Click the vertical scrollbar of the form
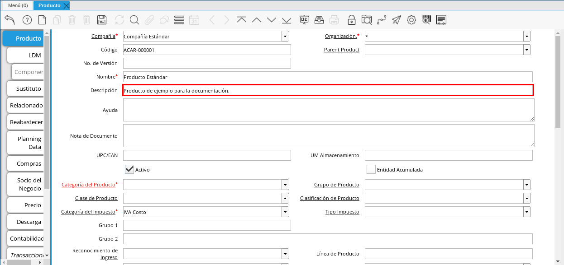564x265 pixels. click(558, 81)
